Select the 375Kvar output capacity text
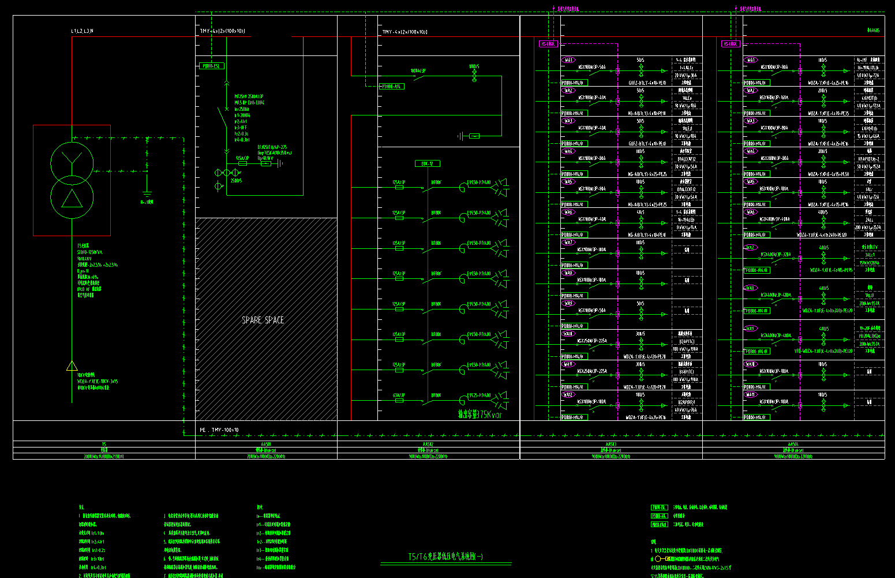Image resolution: width=895 pixels, height=578 pixels. tap(480, 414)
